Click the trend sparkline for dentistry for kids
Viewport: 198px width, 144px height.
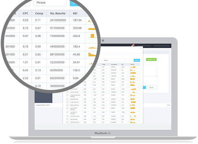click(x=133, y=92)
